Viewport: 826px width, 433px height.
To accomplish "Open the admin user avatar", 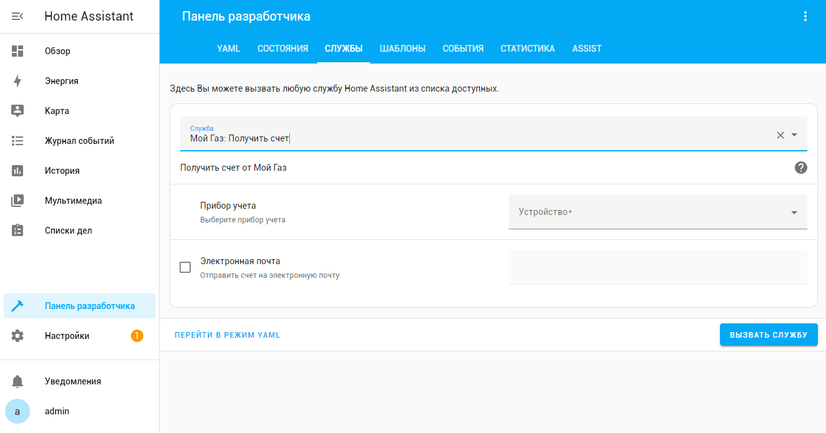I will 17,411.
